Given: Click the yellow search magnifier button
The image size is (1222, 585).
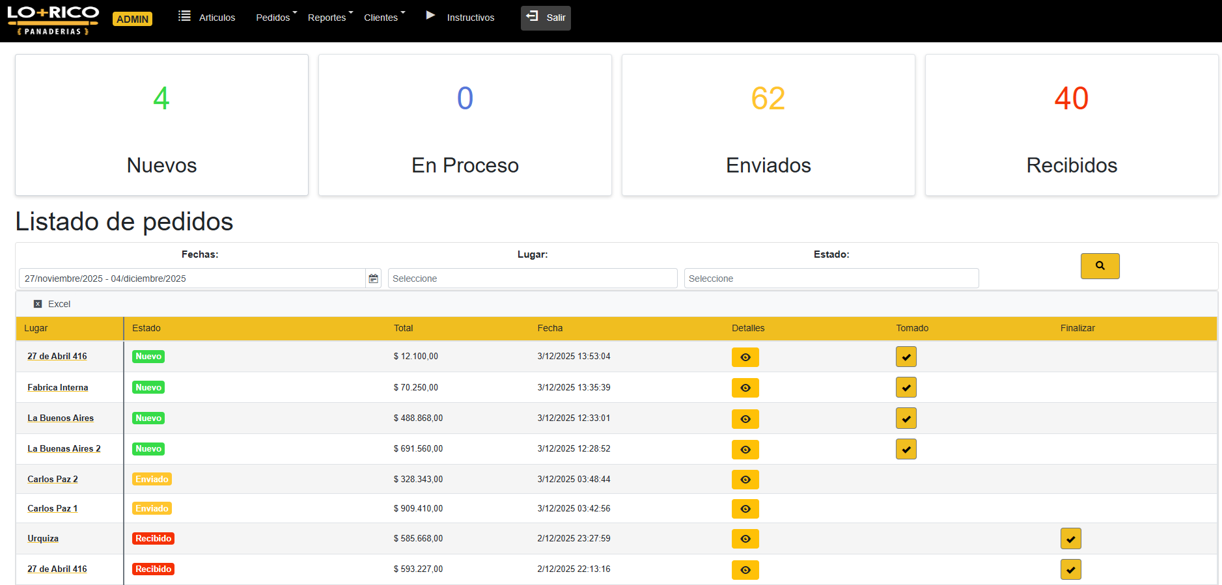Looking at the screenshot, I should coord(1100,266).
